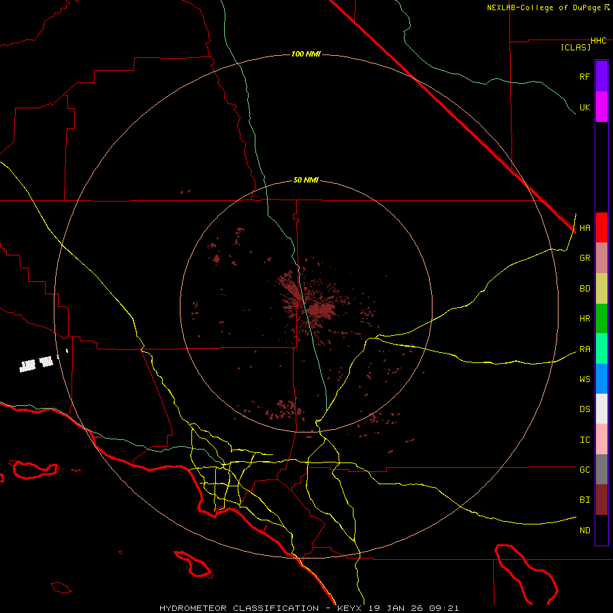The width and height of the screenshot is (613, 613).
Task: Select the magenta UK legend swatch
Action: coord(601,106)
